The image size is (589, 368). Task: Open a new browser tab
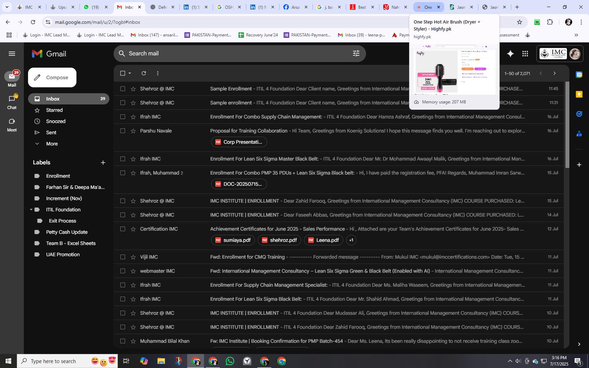(x=517, y=7)
